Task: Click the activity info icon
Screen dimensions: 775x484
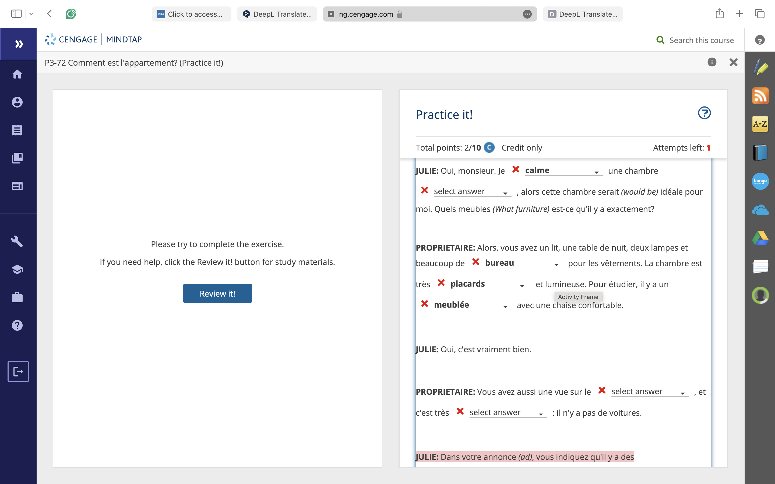Action: 711,62
